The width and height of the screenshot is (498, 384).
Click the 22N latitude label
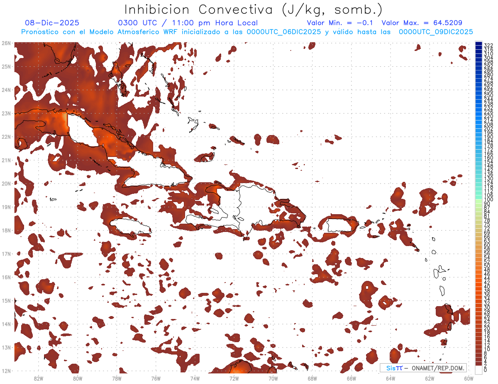pos(6,137)
